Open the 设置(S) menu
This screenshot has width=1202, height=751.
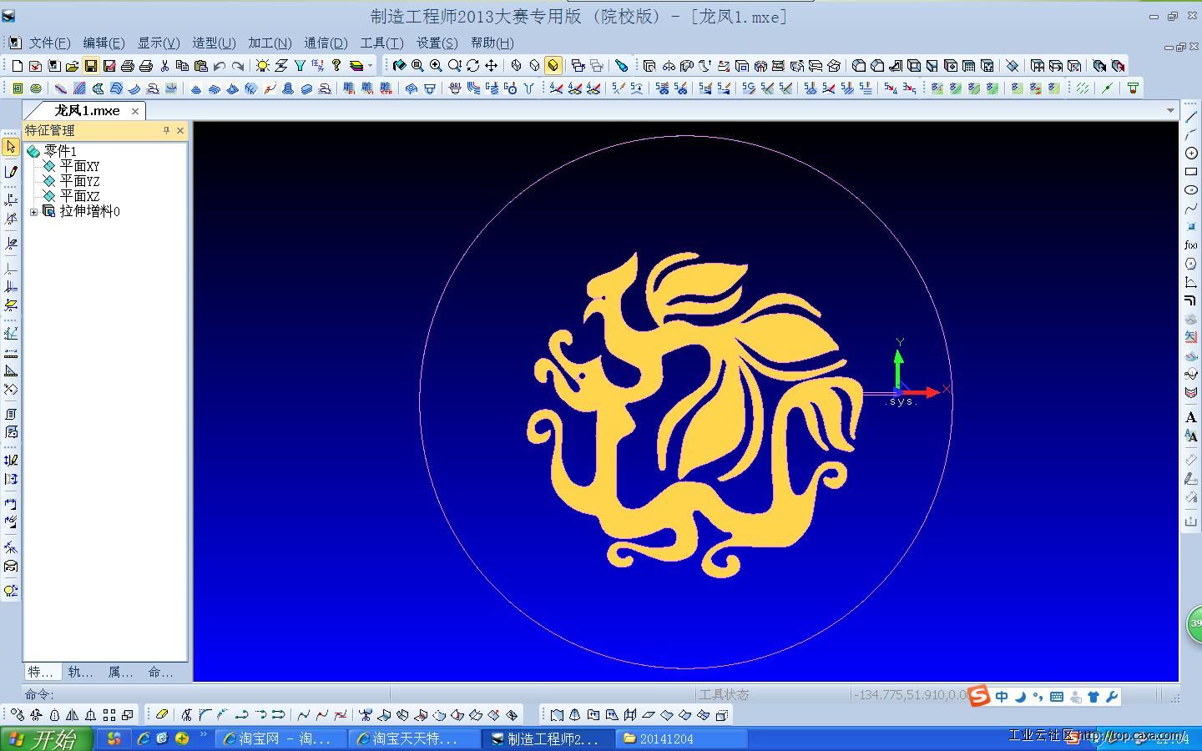pyautogui.click(x=437, y=43)
